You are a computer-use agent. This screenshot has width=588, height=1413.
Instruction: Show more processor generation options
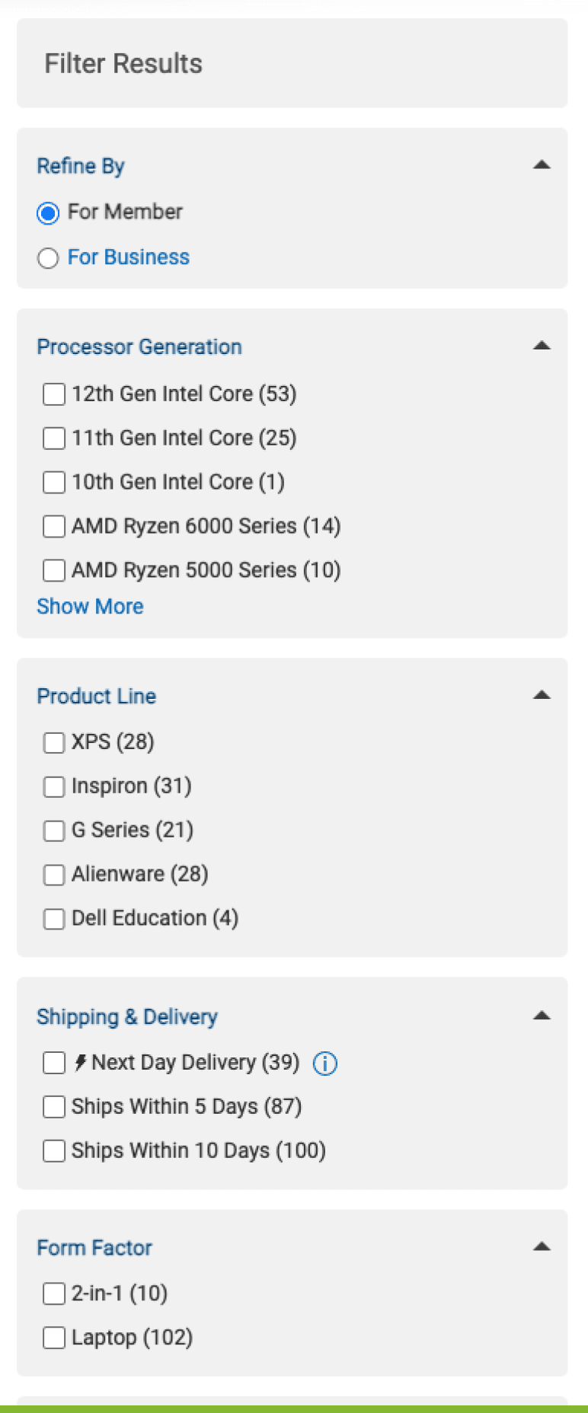90,607
